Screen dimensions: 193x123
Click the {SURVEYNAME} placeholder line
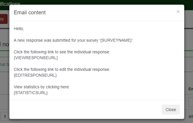pyautogui.click(x=73, y=40)
